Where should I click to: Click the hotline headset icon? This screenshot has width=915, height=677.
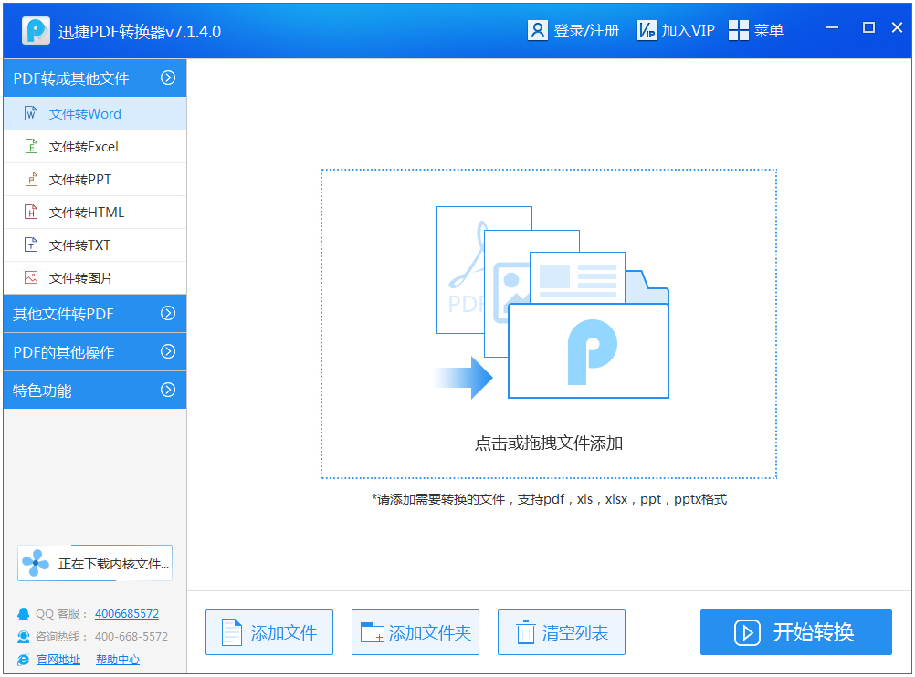(x=24, y=636)
